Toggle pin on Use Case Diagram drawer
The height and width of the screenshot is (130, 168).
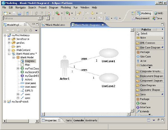162,48
